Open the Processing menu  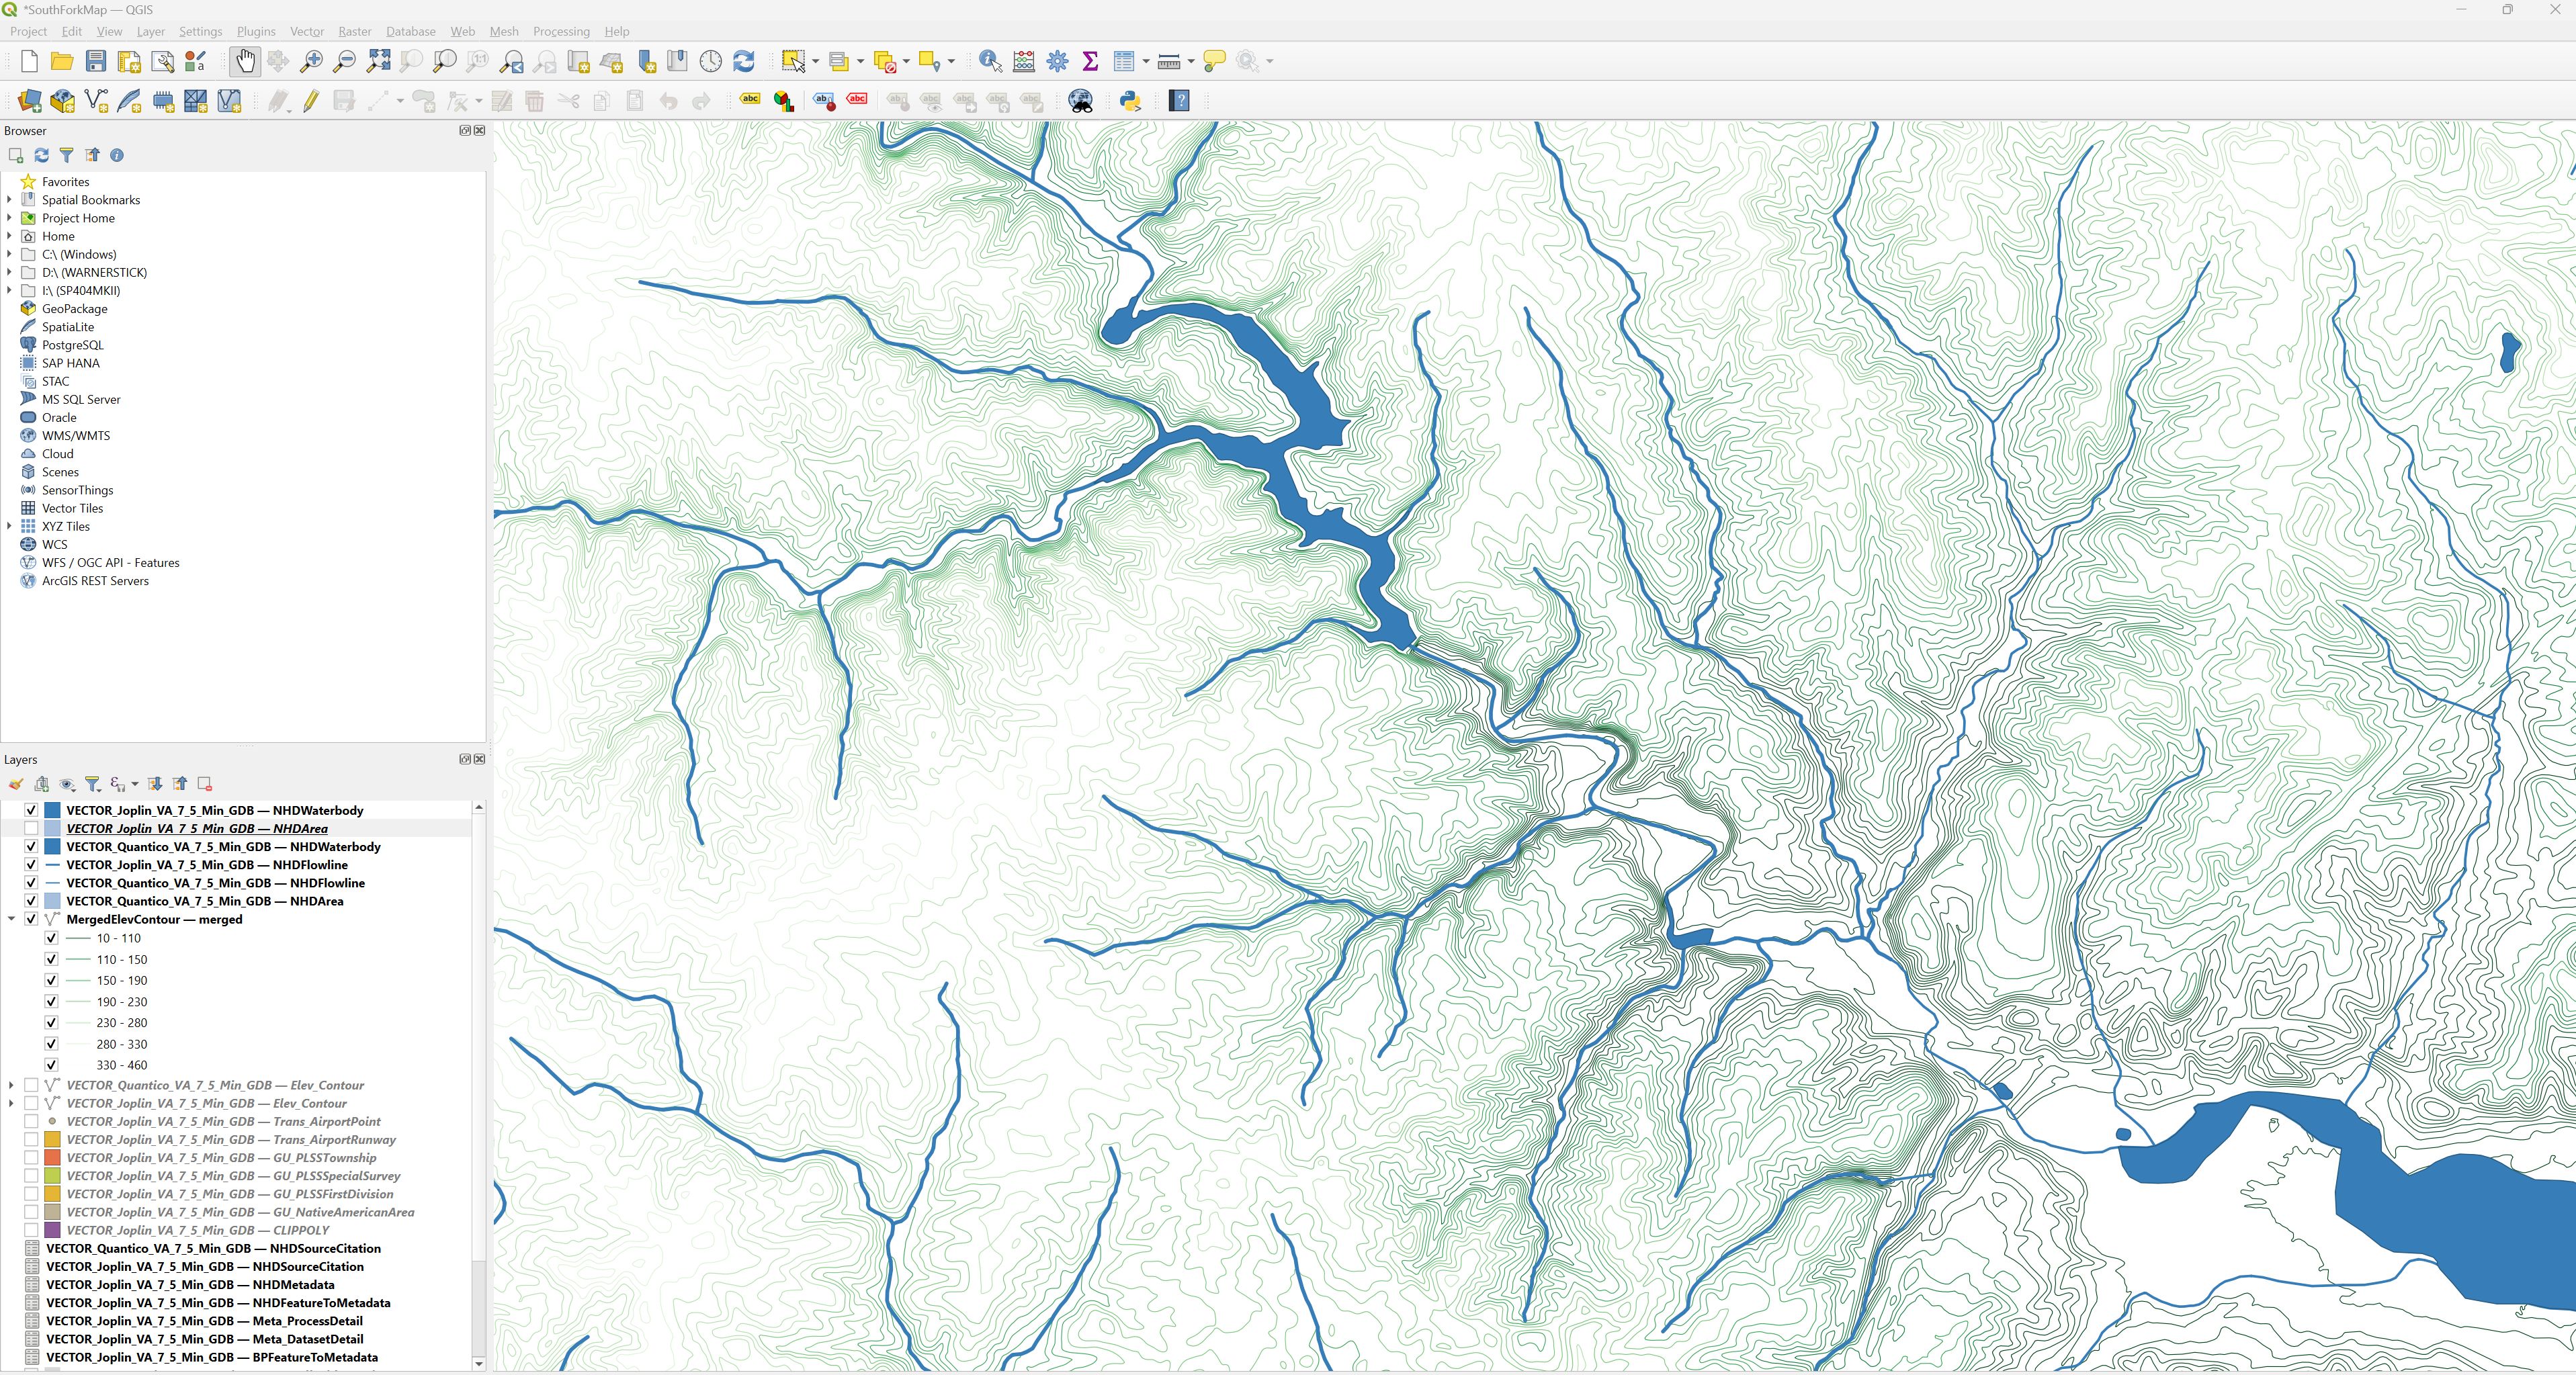tap(561, 31)
